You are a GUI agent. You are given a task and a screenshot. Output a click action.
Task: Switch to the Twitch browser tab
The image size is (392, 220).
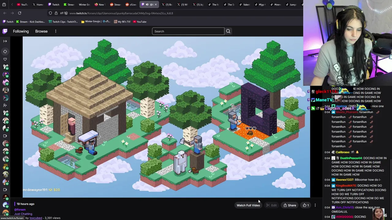54,5
